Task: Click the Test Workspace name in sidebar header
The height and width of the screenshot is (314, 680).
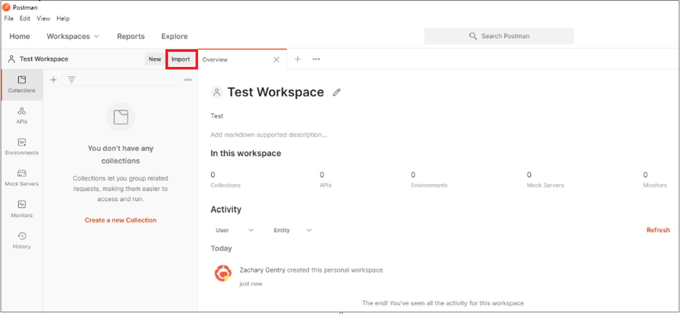Action: coord(44,59)
